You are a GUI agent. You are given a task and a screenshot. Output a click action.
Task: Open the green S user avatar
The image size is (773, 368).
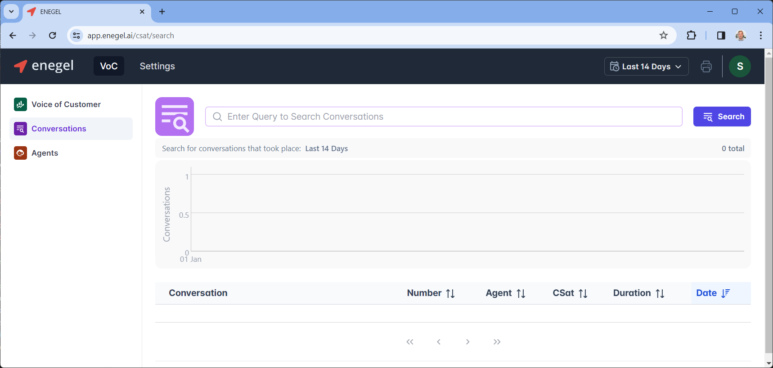[740, 67]
